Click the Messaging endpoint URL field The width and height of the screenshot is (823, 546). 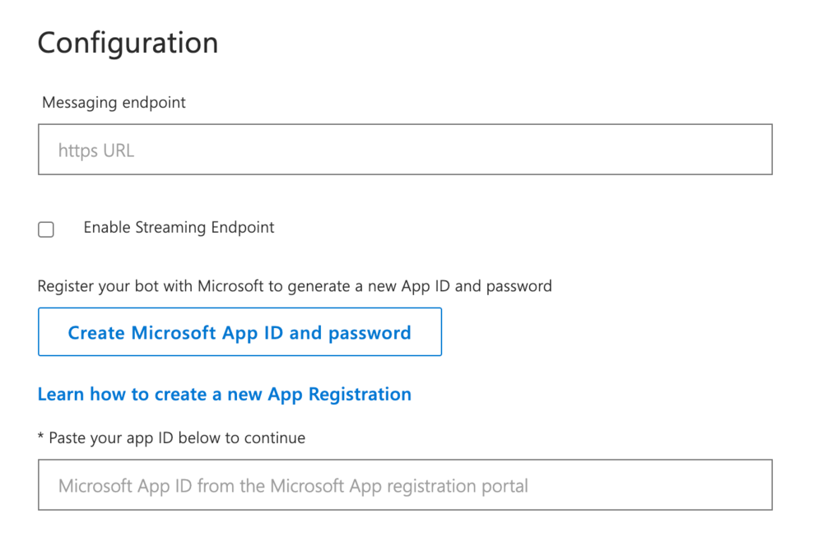405,150
